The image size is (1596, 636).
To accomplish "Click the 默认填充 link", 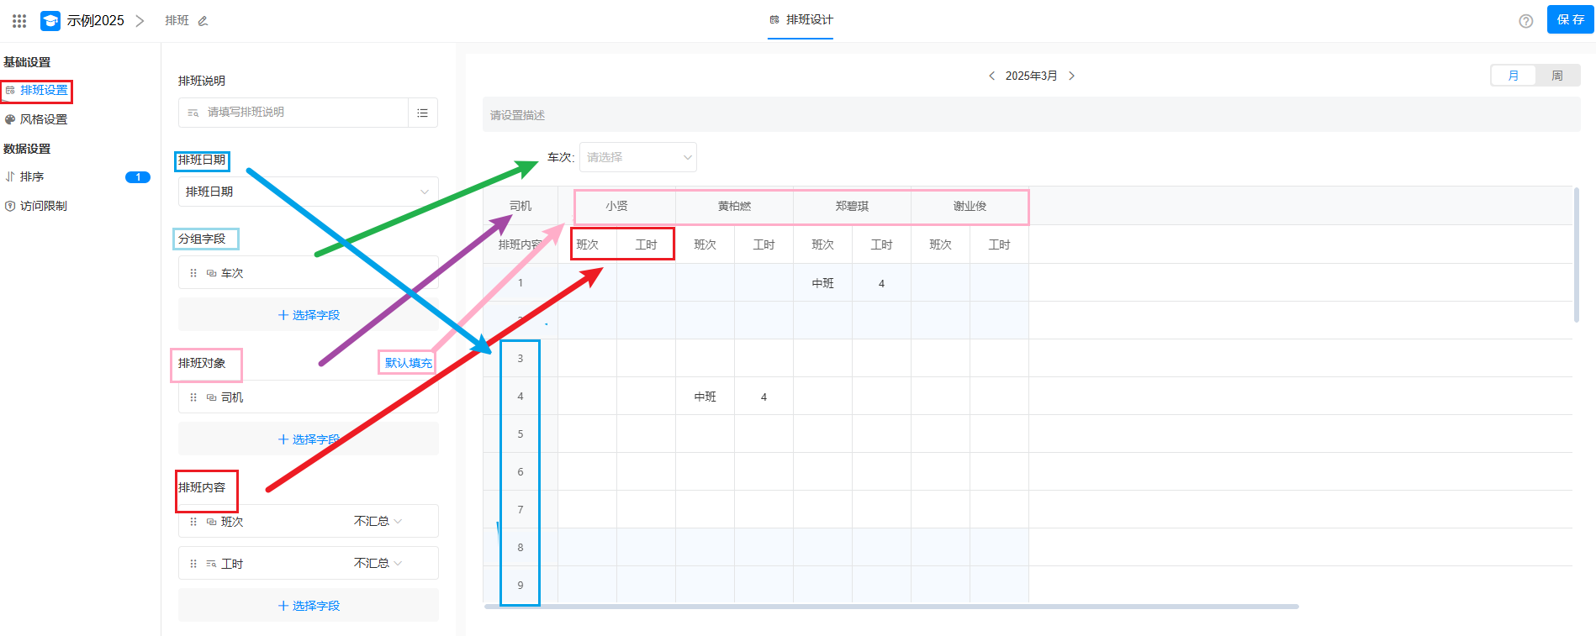I will pyautogui.click(x=408, y=363).
